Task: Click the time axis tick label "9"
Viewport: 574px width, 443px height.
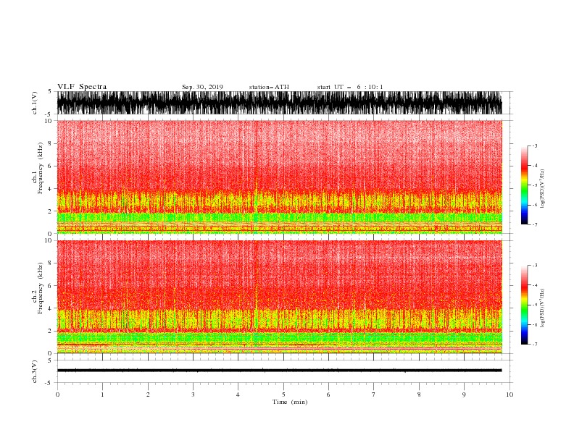Action: point(464,395)
